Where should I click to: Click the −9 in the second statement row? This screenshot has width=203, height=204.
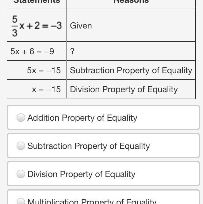[49, 51]
